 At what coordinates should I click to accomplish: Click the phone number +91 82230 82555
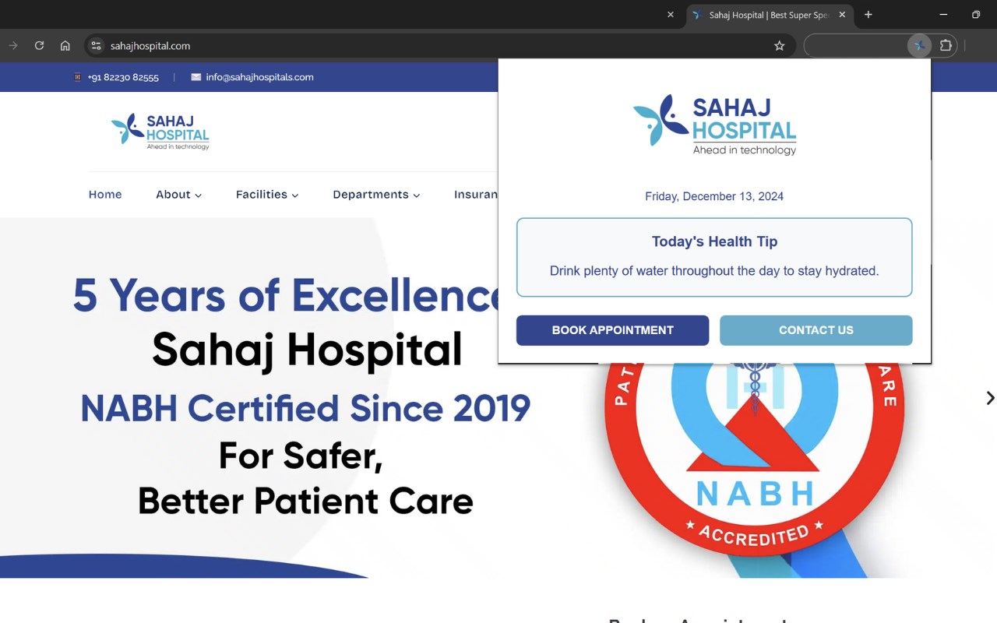[123, 77]
